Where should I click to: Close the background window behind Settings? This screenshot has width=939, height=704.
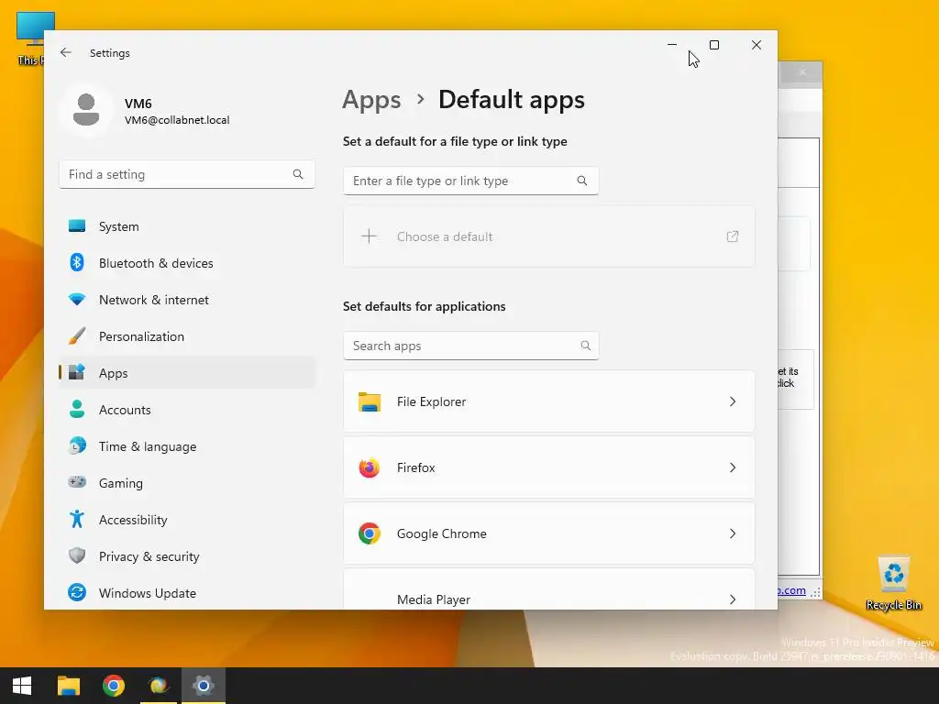(x=801, y=72)
